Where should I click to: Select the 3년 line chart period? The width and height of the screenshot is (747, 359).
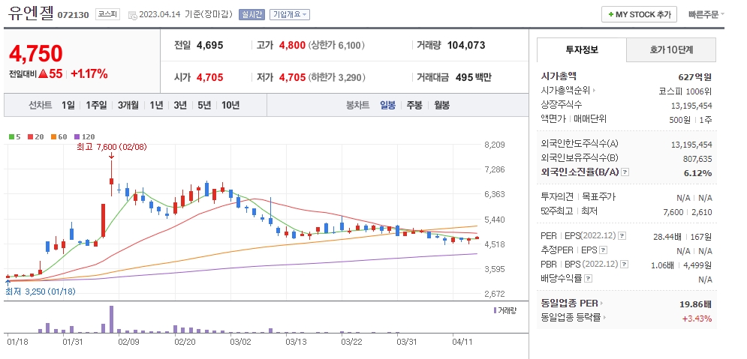(x=180, y=105)
